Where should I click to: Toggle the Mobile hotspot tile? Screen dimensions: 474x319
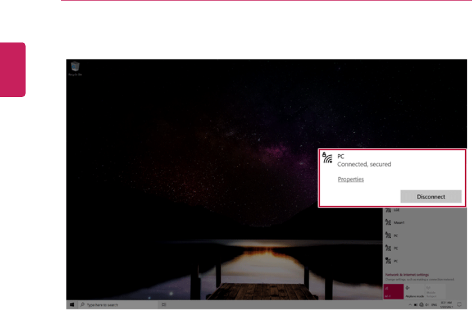[x=435, y=291]
